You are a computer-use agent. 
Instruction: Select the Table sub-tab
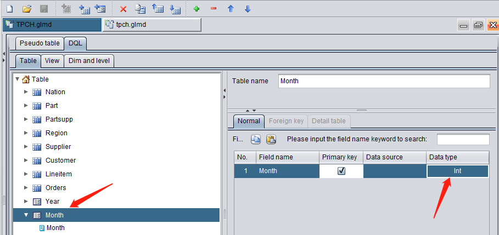[28, 61]
